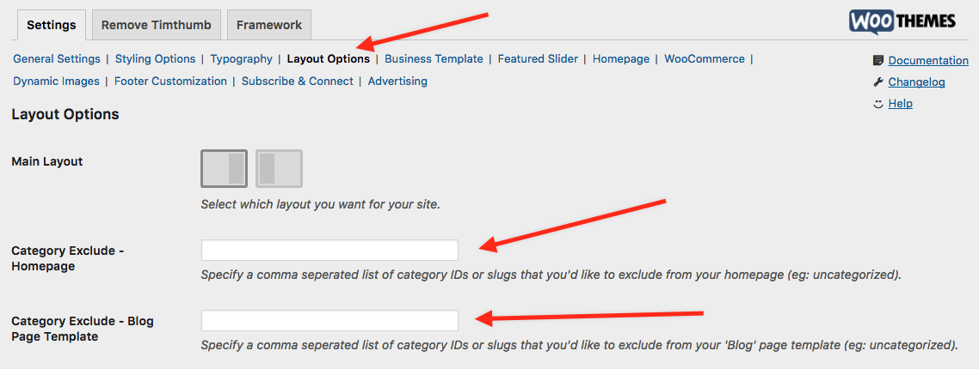This screenshot has width=979, height=369.
Task: Click the WooThemes logo
Action: coord(902,21)
